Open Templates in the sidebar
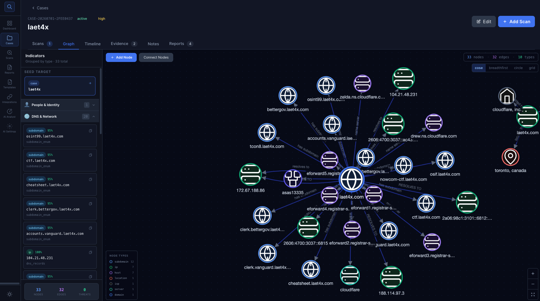Screen dimensions: 540x301 (10, 84)
